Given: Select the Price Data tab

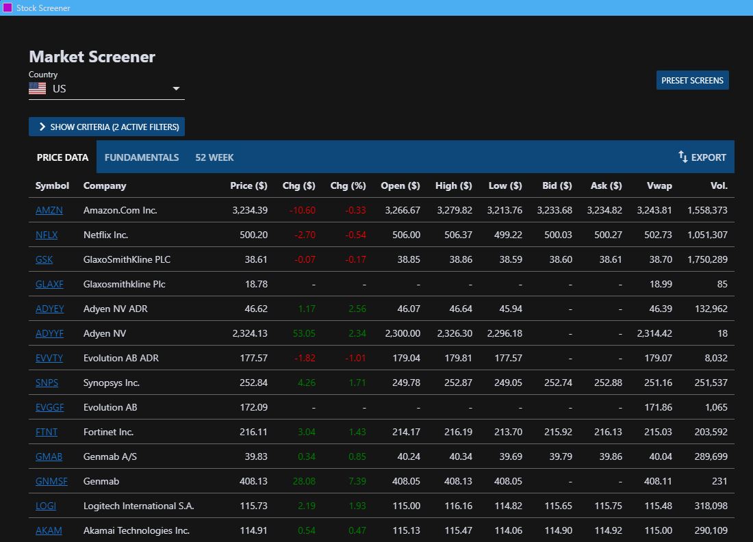Looking at the screenshot, I should [62, 157].
